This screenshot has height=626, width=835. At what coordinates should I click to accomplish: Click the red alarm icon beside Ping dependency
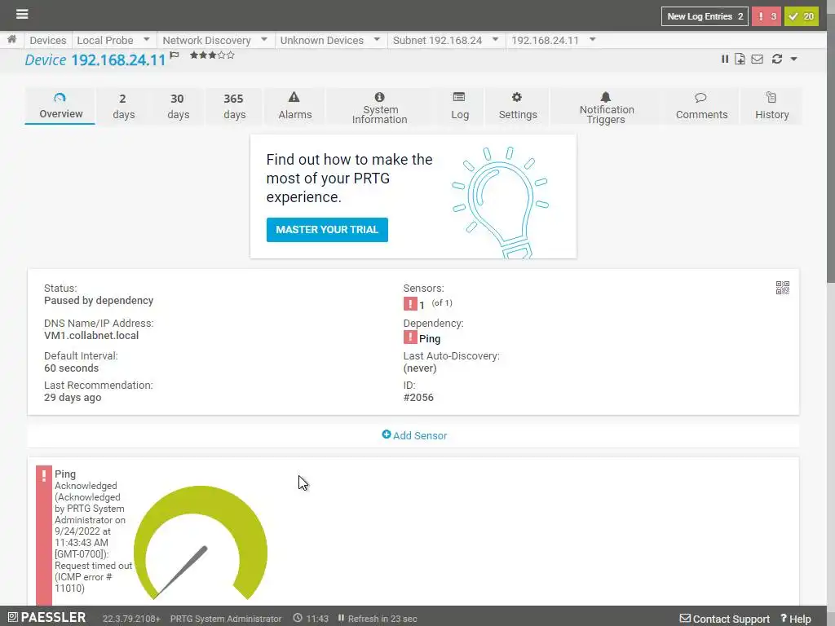click(x=410, y=337)
